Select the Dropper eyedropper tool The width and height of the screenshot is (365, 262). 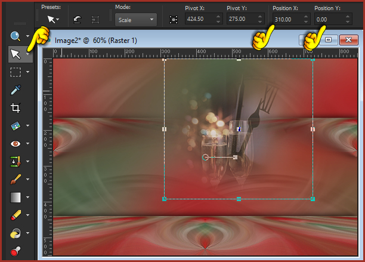click(16, 90)
